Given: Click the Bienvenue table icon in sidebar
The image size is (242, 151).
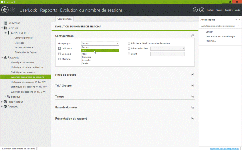Looking at the screenshot, I should coord(5,23).
